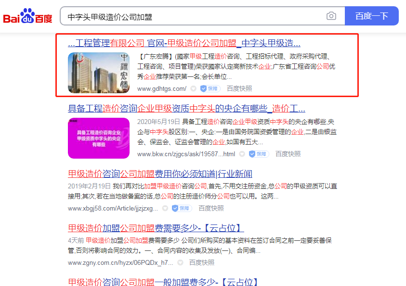Viewport: 406px width, 286px height.
Task: Open 百度快照 for the gdhtgs.com result
Action: coord(239,89)
